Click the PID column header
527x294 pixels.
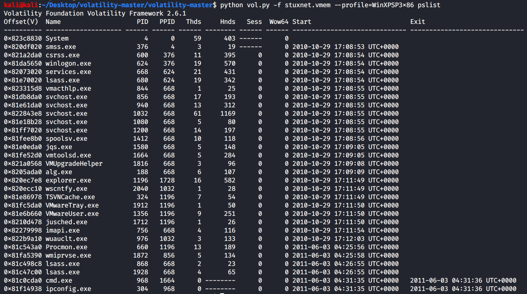tap(142, 22)
